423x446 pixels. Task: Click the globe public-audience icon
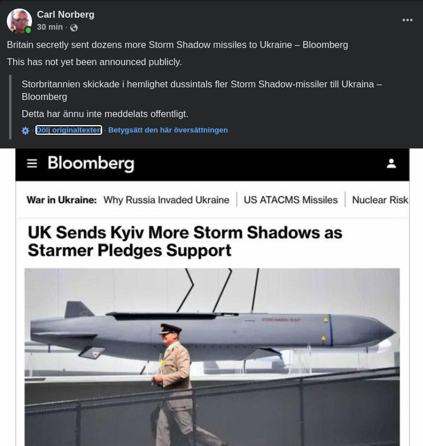point(74,27)
